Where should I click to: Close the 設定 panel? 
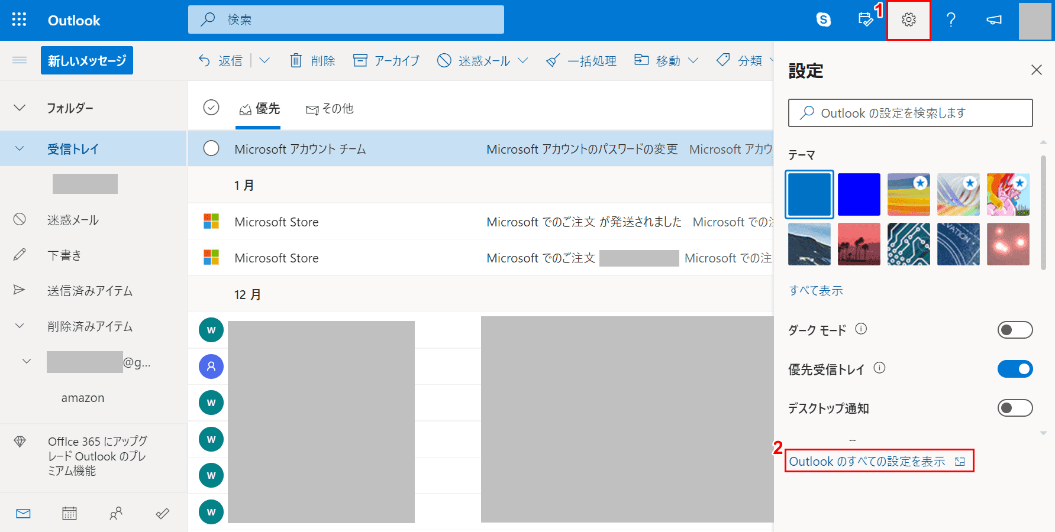pyautogui.click(x=1037, y=70)
